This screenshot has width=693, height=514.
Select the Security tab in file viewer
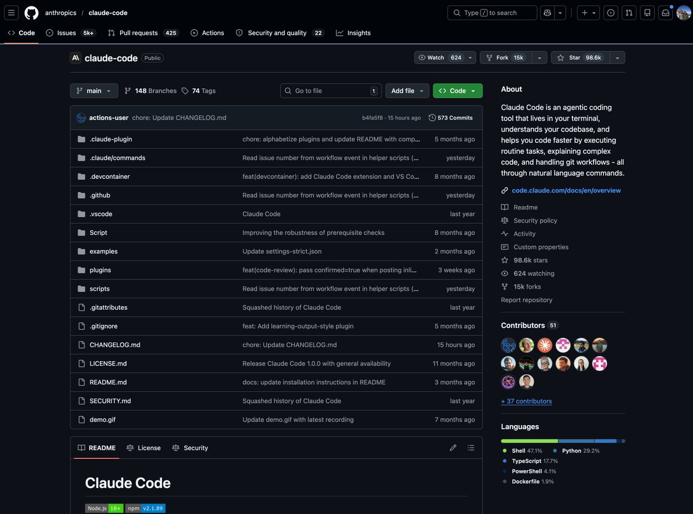pos(190,448)
